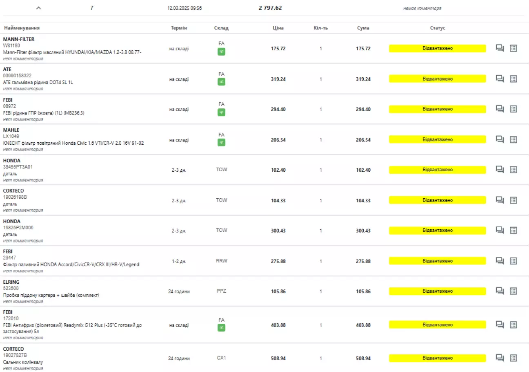Click the Склад column header
The width and height of the screenshot is (529, 372).
[x=221, y=28]
